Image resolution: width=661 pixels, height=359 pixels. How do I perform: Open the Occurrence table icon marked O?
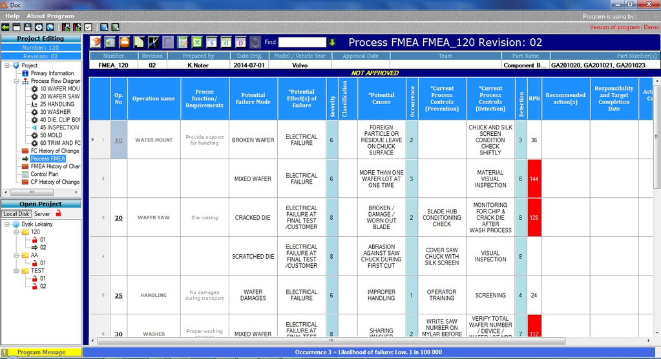coord(226,42)
